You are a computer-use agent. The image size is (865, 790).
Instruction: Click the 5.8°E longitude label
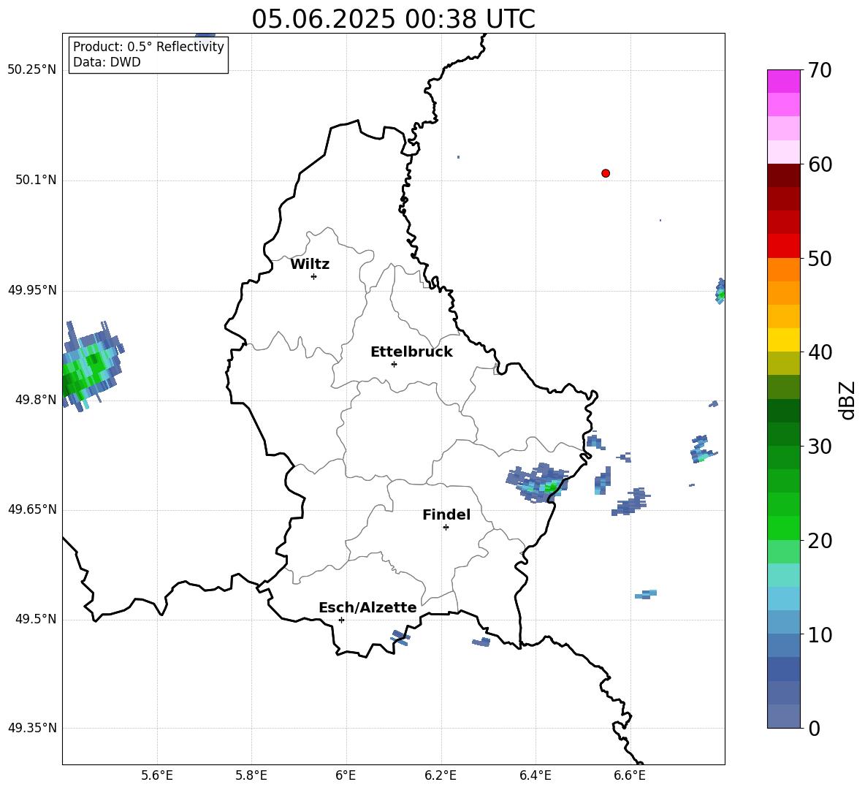point(251,775)
